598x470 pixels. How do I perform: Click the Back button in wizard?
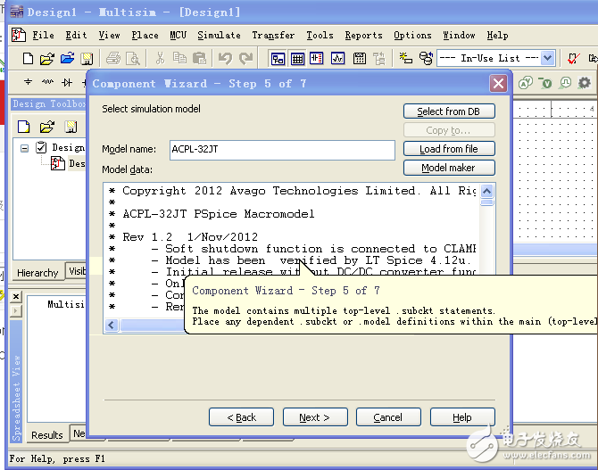(241, 417)
